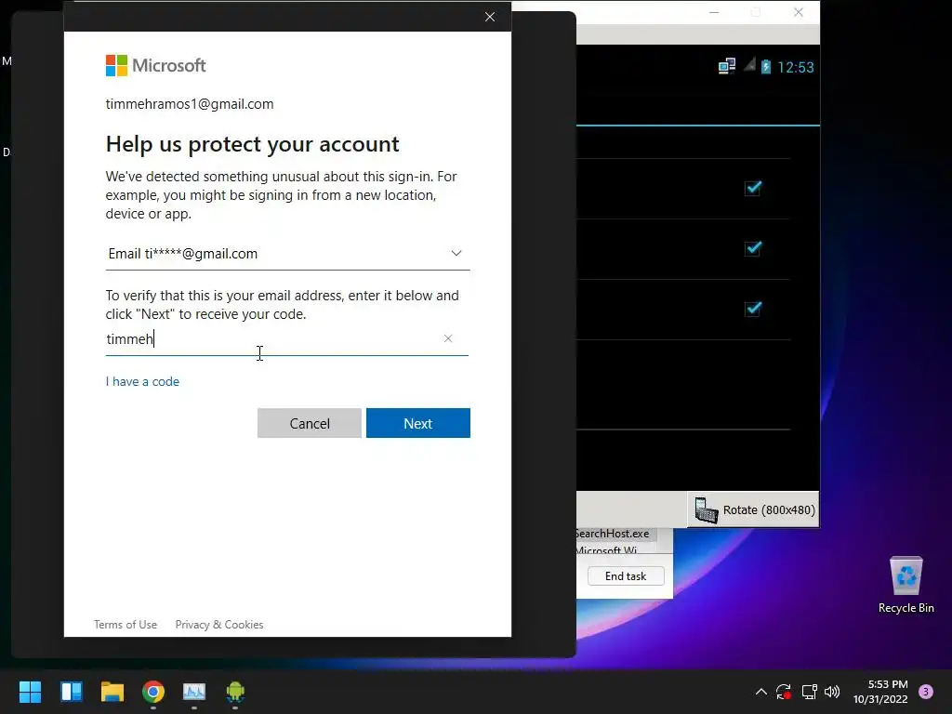Open the Recycle Bin desktop icon
Viewport: 952px width, 714px height.
(906, 586)
